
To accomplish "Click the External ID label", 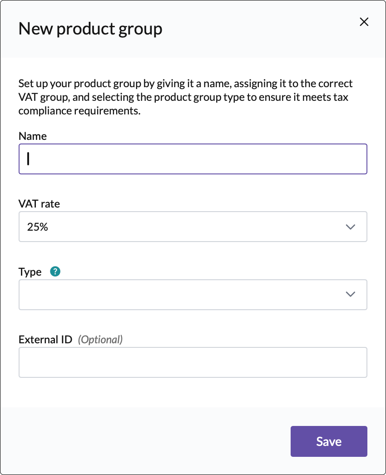I will point(45,339).
